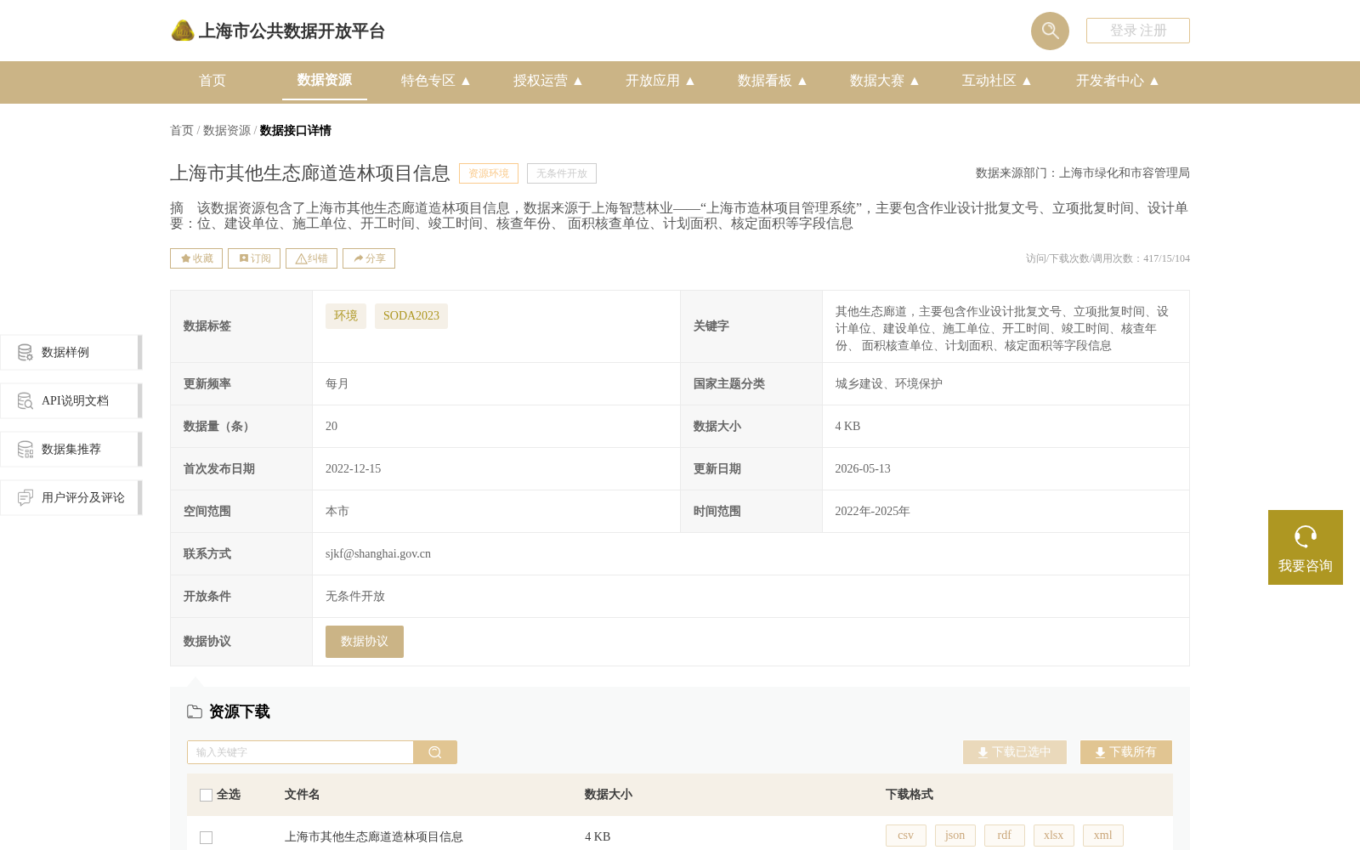Expand the 授权运营 menu
This screenshot has width=1360, height=850.
click(547, 81)
